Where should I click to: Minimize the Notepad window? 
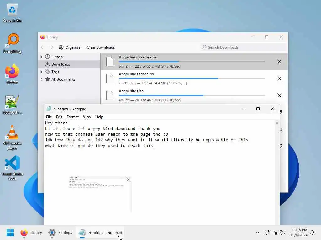point(244,109)
